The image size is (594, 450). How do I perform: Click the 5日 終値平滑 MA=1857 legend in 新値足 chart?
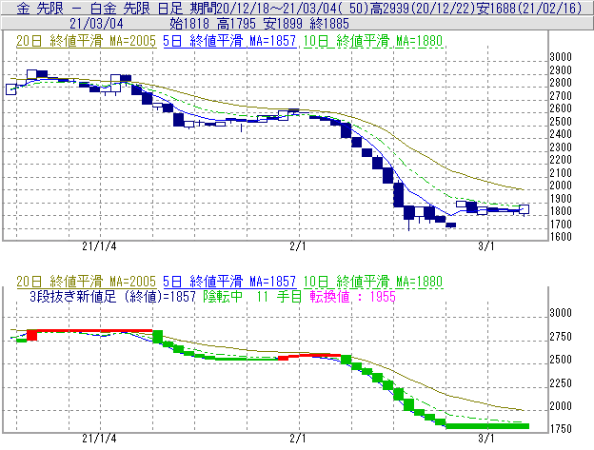coord(229,282)
